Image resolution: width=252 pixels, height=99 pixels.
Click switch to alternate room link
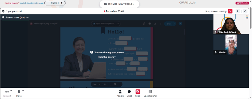32,3
